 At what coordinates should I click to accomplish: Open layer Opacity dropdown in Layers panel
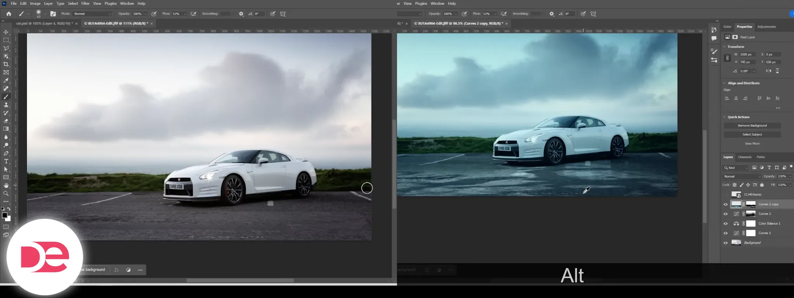[x=790, y=177]
